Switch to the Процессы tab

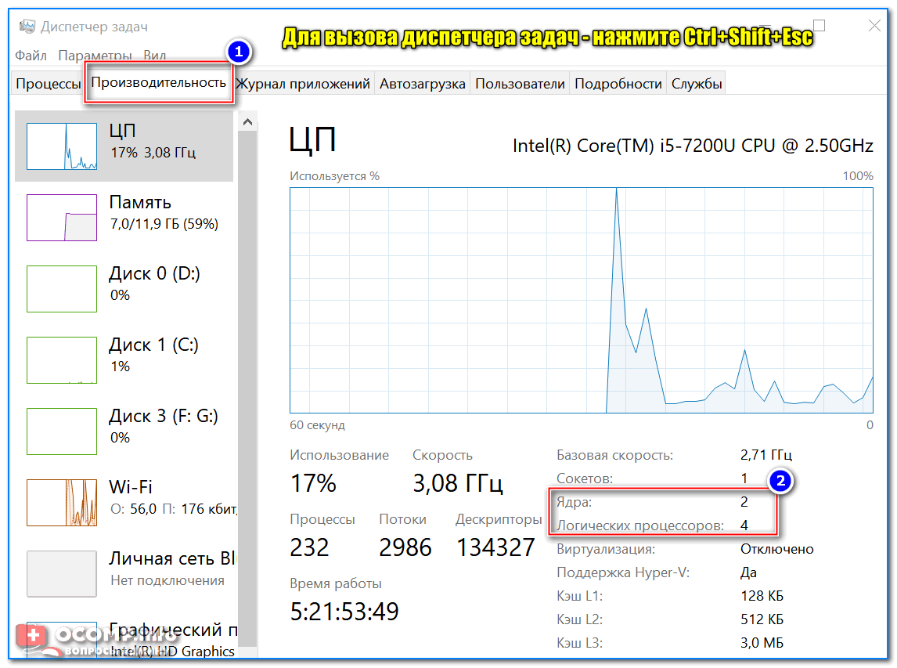48,84
